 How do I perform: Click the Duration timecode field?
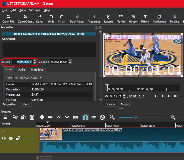pos(59,62)
